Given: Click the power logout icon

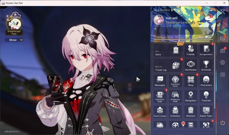Looking at the screenshot, I should pyautogui.click(x=223, y=123).
